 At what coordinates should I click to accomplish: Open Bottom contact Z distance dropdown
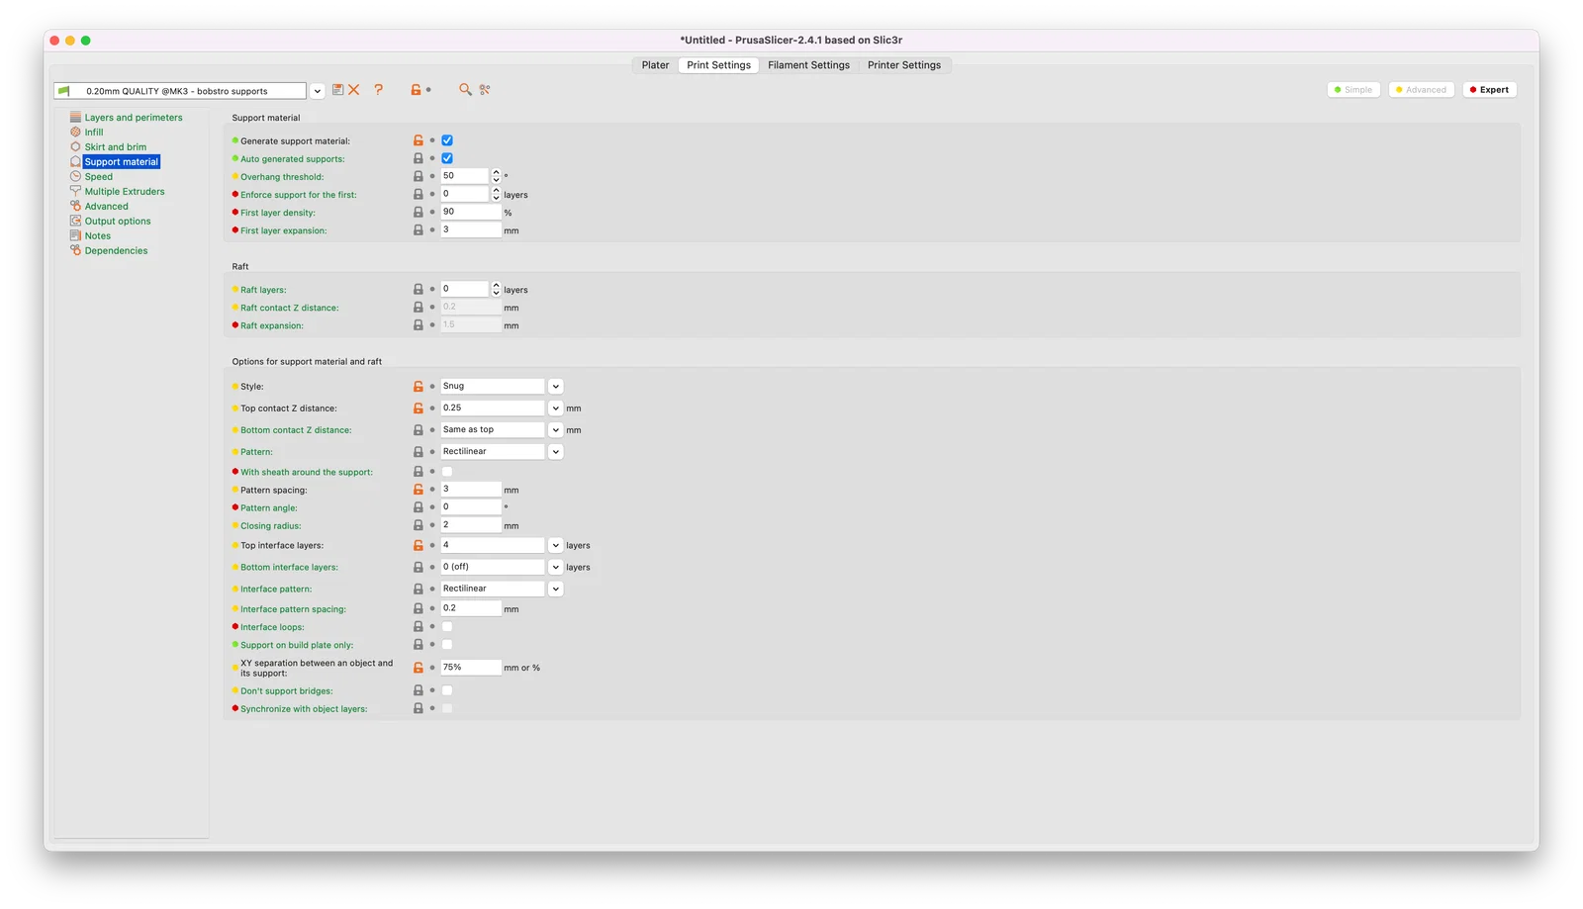556,430
